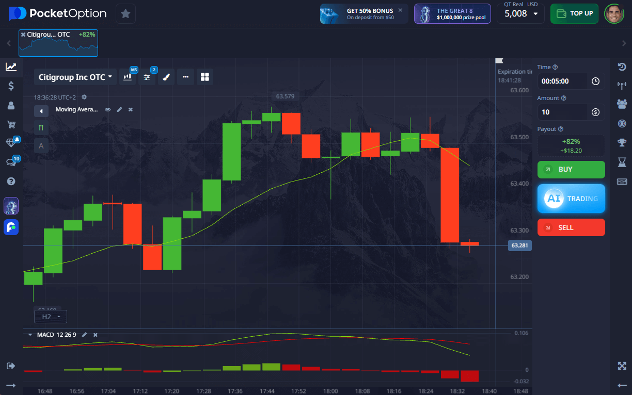The width and height of the screenshot is (632, 395).
Task: Select the drawing brush tool
Action: coord(166,77)
